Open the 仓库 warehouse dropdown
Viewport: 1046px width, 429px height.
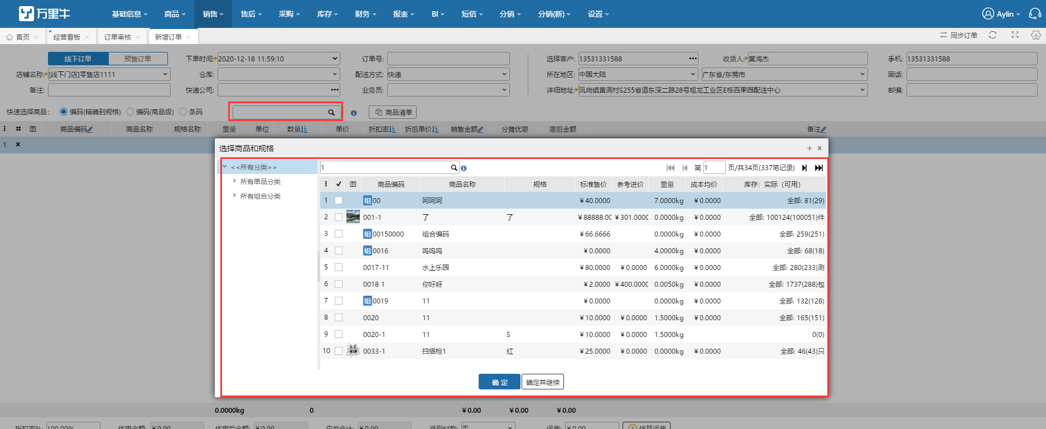tap(335, 74)
